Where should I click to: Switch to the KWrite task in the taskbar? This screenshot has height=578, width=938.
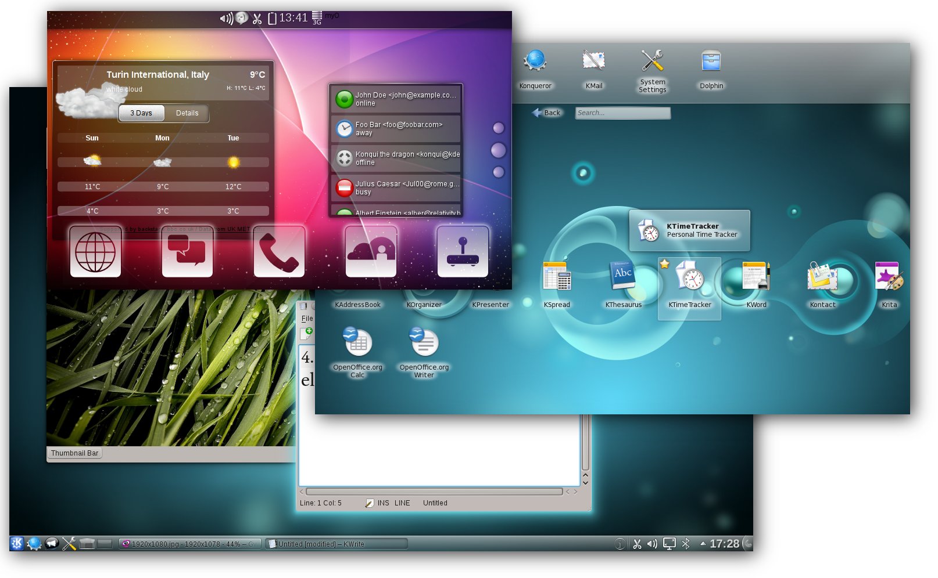(x=336, y=544)
